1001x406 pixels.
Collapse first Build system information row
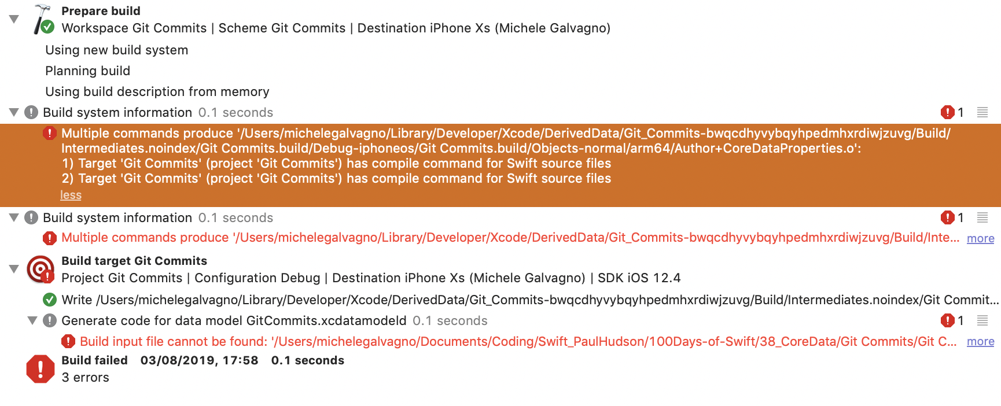point(14,112)
